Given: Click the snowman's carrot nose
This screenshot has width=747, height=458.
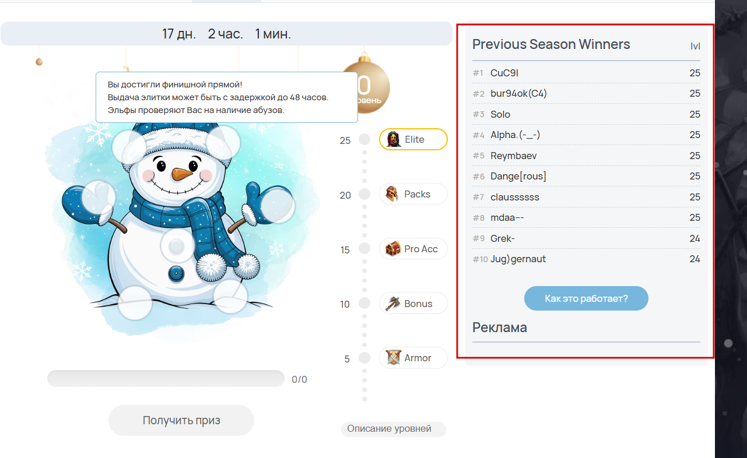Looking at the screenshot, I should click(x=183, y=173).
